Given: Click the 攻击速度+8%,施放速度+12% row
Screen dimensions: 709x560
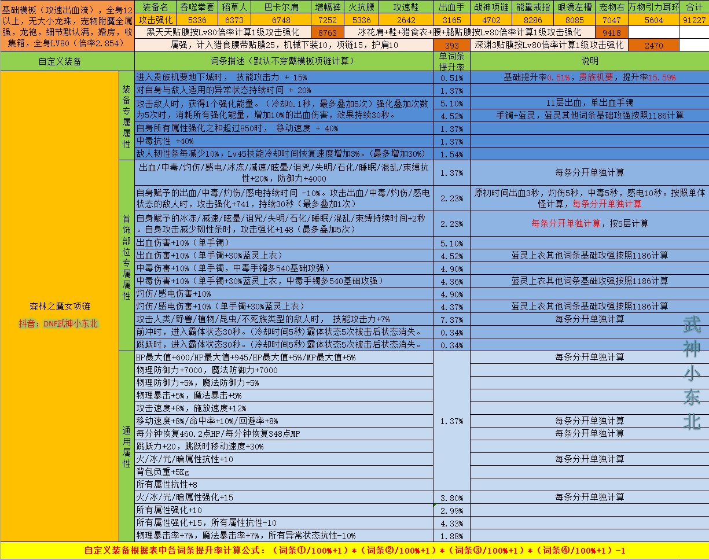Looking at the screenshot, I should coord(284,408).
